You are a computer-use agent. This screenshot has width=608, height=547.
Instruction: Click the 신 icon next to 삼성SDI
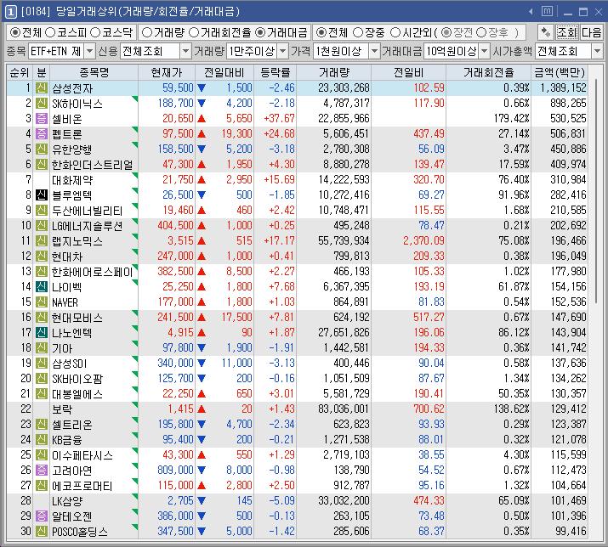(42, 364)
